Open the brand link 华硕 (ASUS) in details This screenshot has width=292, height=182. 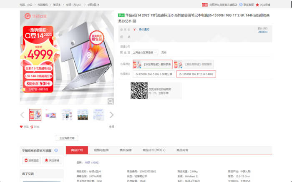pyautogui.click(x=92, y=162)
